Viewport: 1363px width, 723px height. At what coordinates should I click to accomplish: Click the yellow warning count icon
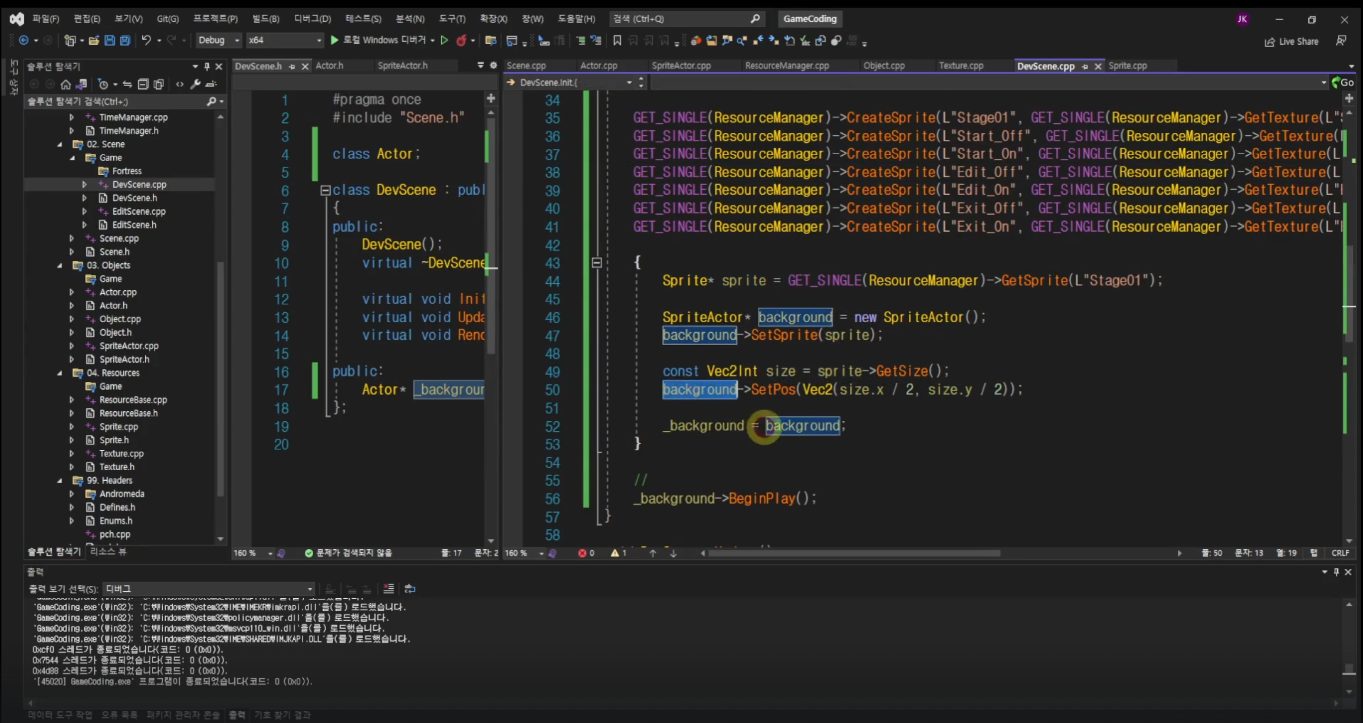click(614, 553)
